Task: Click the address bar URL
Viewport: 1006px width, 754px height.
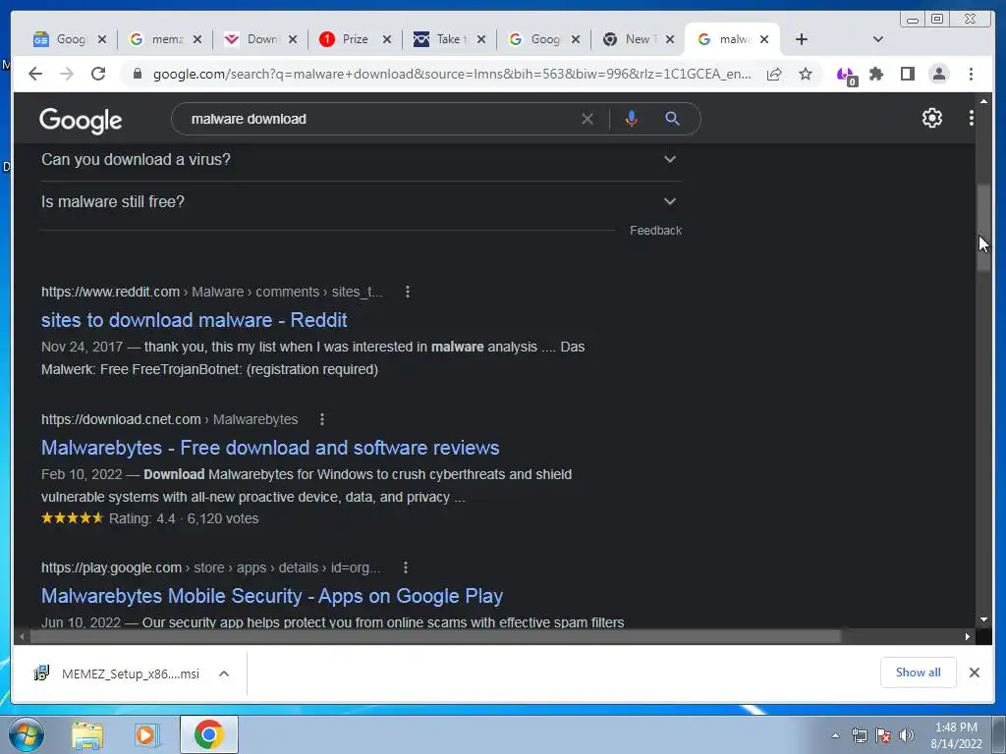Action: 452,74
